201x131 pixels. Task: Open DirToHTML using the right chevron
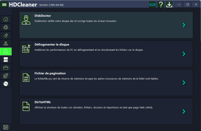point(184,111)
